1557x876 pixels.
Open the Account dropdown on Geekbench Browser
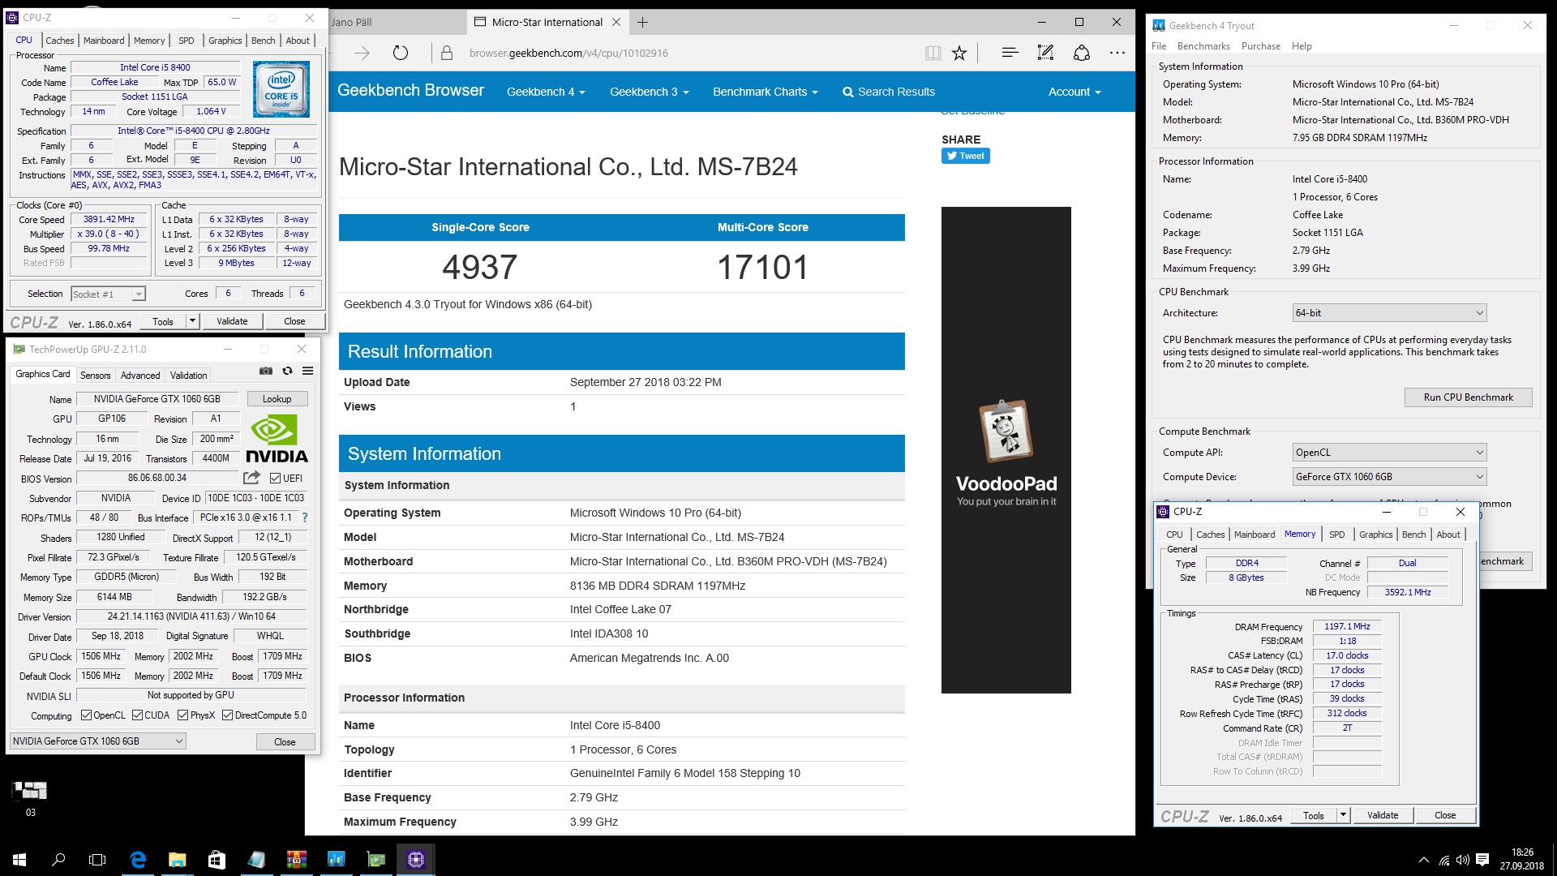[1074, 92]
